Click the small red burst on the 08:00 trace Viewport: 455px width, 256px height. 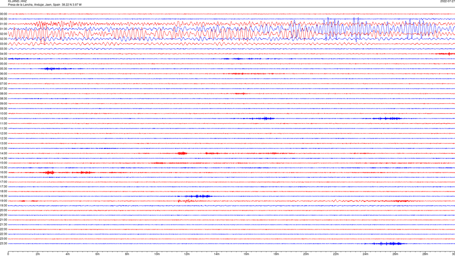point(240,93)
